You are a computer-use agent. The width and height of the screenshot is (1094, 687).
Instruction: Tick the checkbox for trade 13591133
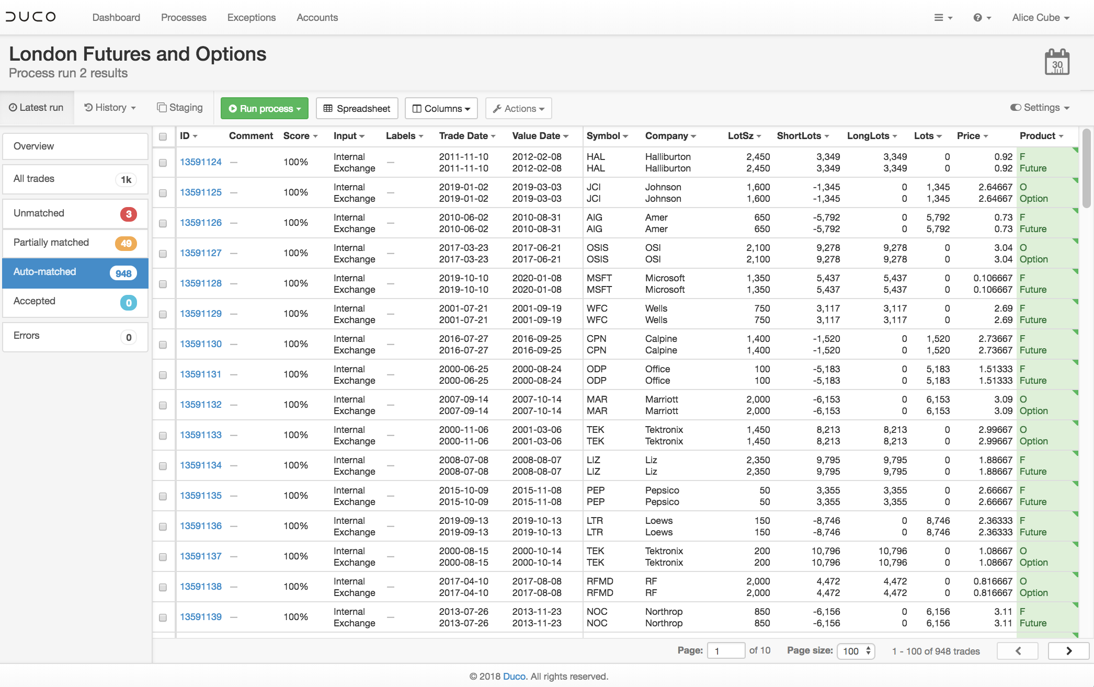point(163,436)
